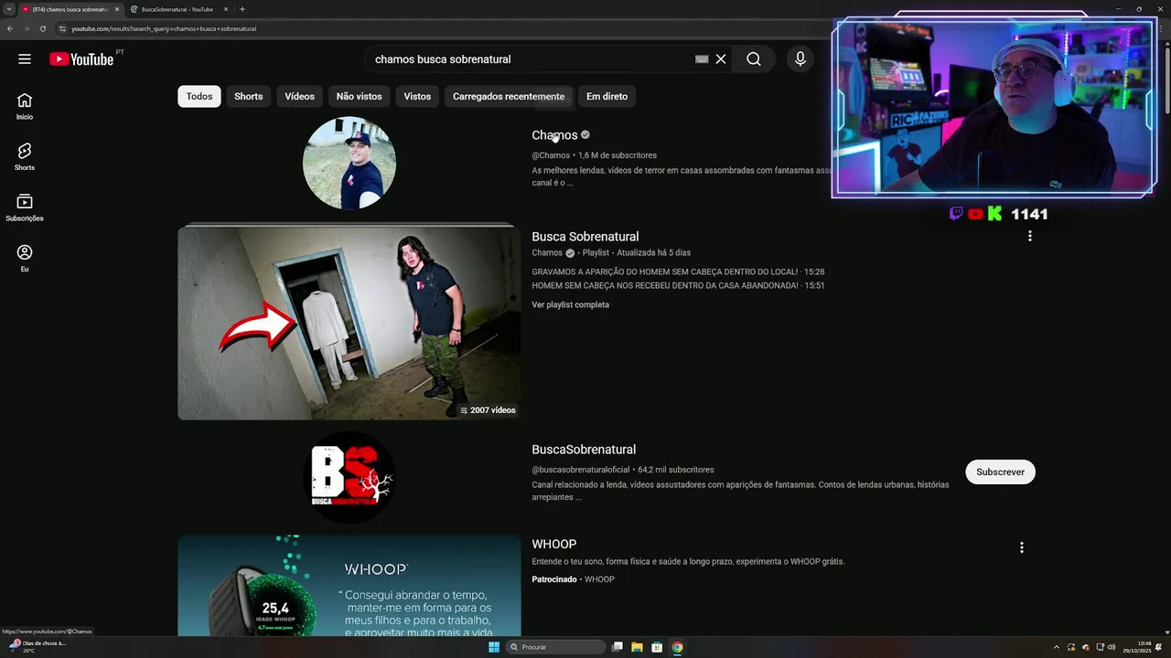Open the volume control in system tray
1171x658 pixels.
pos(1112,647)
